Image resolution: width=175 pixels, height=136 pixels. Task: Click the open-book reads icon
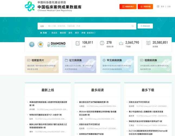(148, 43)
